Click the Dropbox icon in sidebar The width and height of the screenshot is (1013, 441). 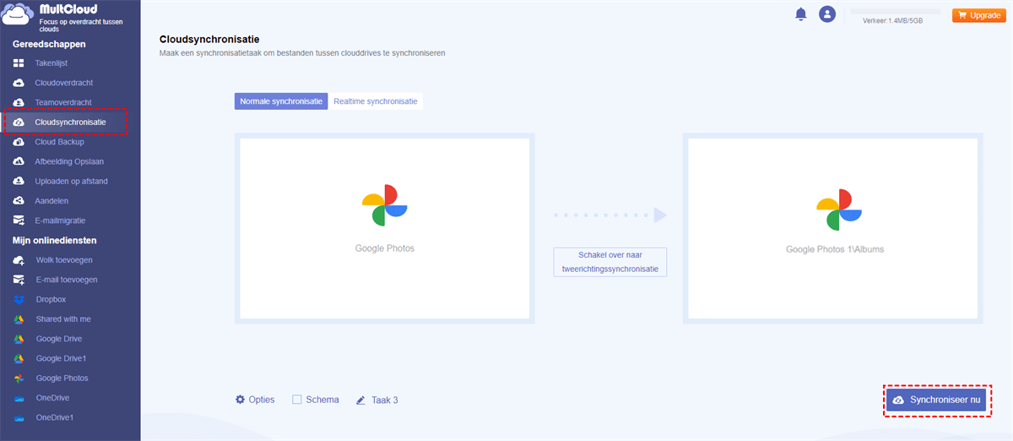tap(19, 299)
